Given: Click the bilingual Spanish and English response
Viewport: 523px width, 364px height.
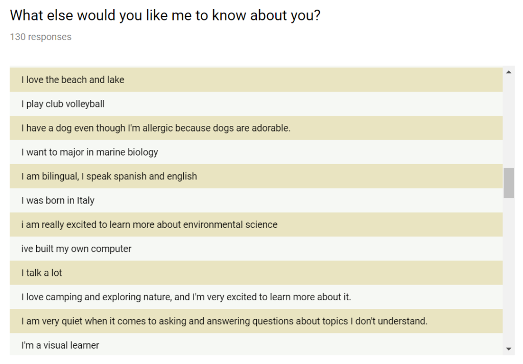Looking at the screenshot, I should click(x=109, y=176).
